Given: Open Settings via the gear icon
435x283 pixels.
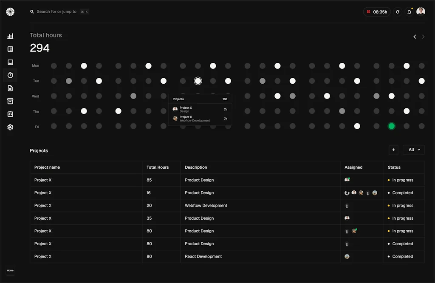Looking at the screenshot, I should click(x=10, y=127).
